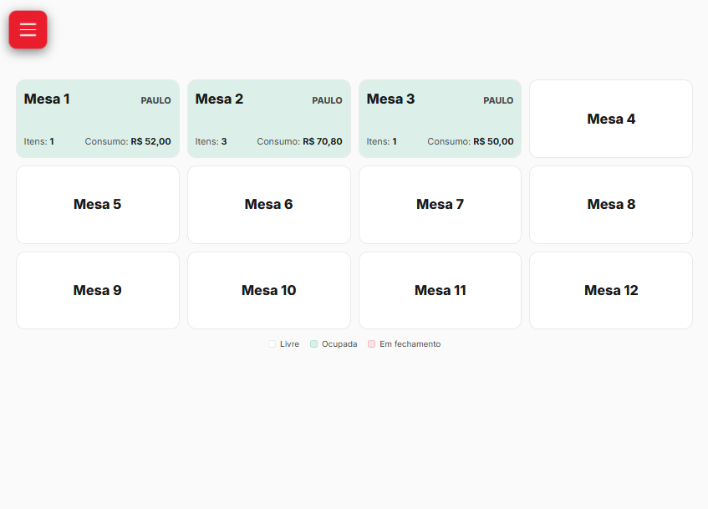Open table Mesa 9
This screenshot has height=509, width=708.
(97, 291)
